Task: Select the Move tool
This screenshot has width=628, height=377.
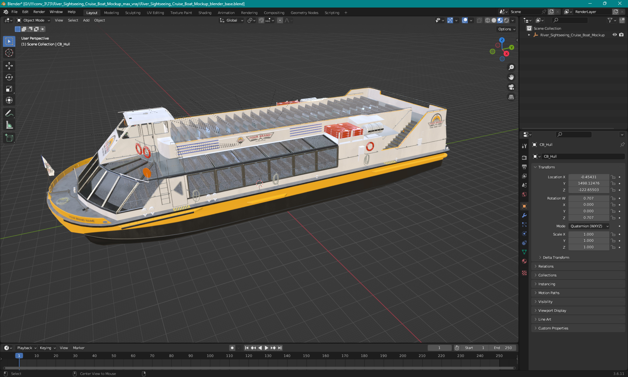Action: point(9,66)
